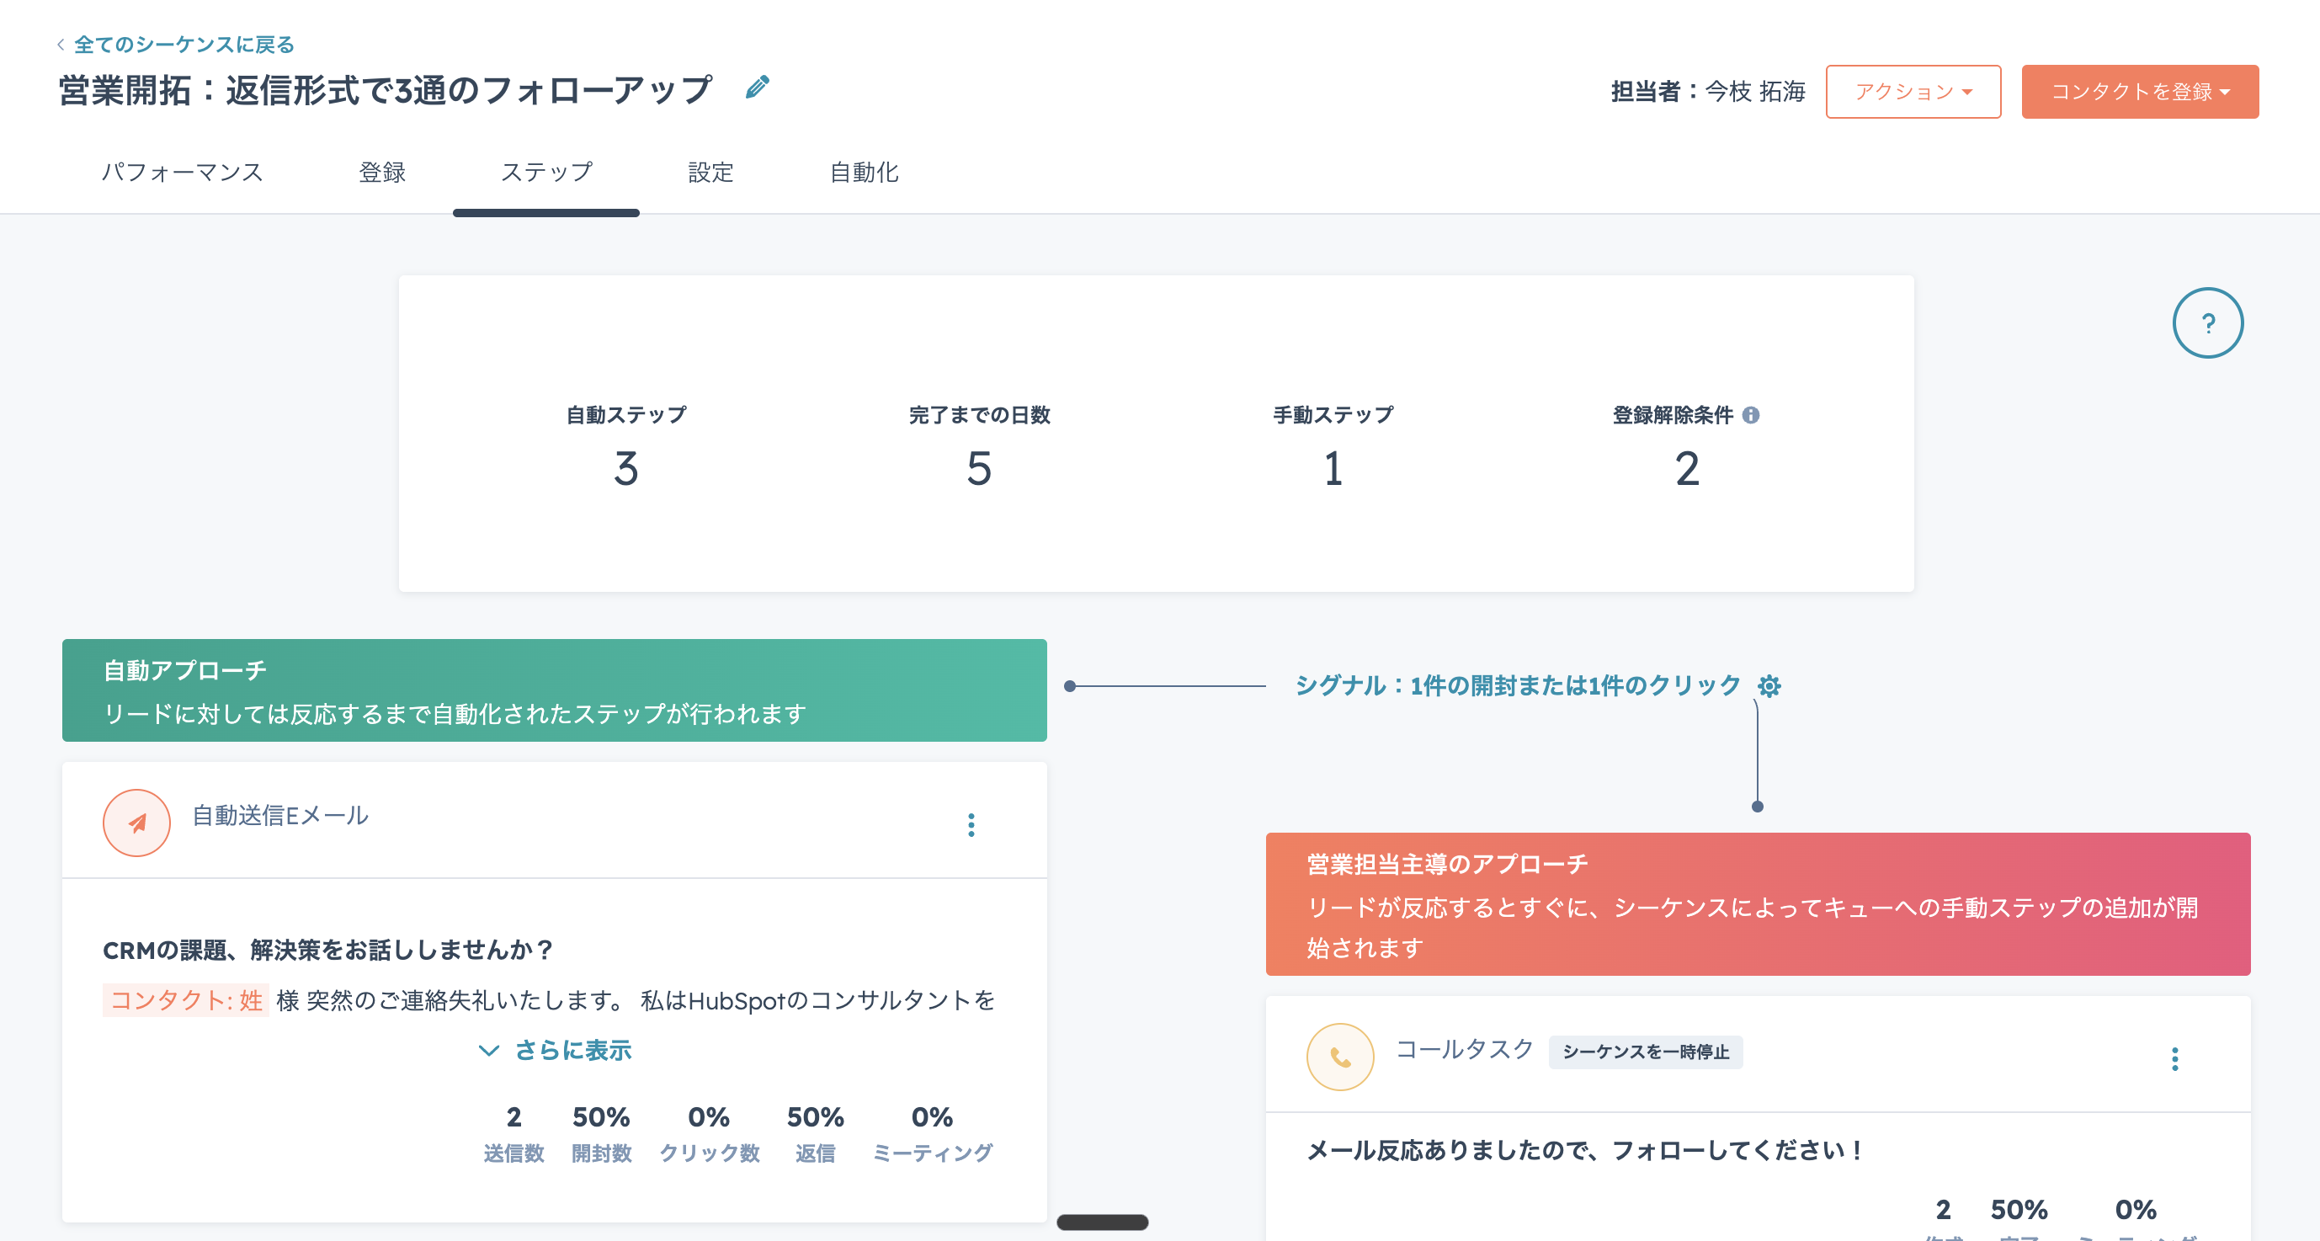Click the phone call task icon

pos(1340,1057)
